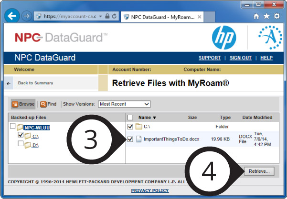
Task: Open browser settings gear icon
Action: tap(276, 16)
